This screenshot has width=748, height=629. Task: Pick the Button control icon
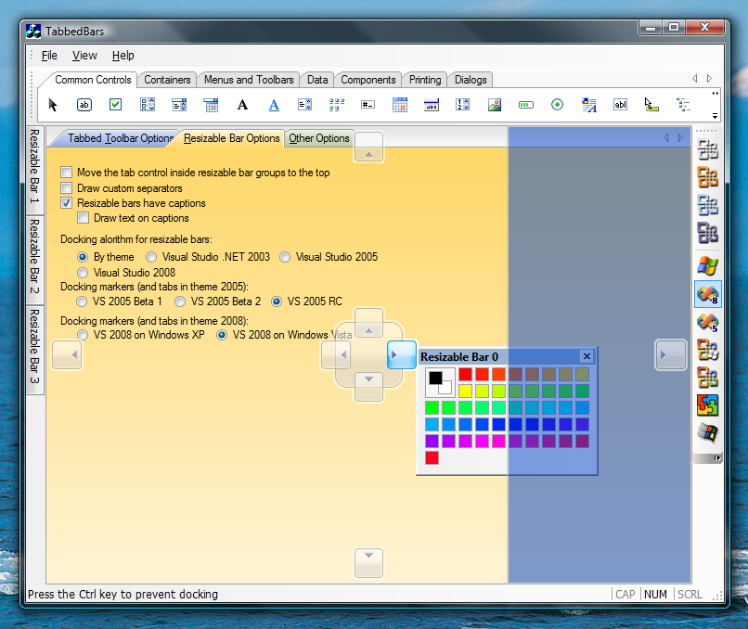(x=84, y=105)
